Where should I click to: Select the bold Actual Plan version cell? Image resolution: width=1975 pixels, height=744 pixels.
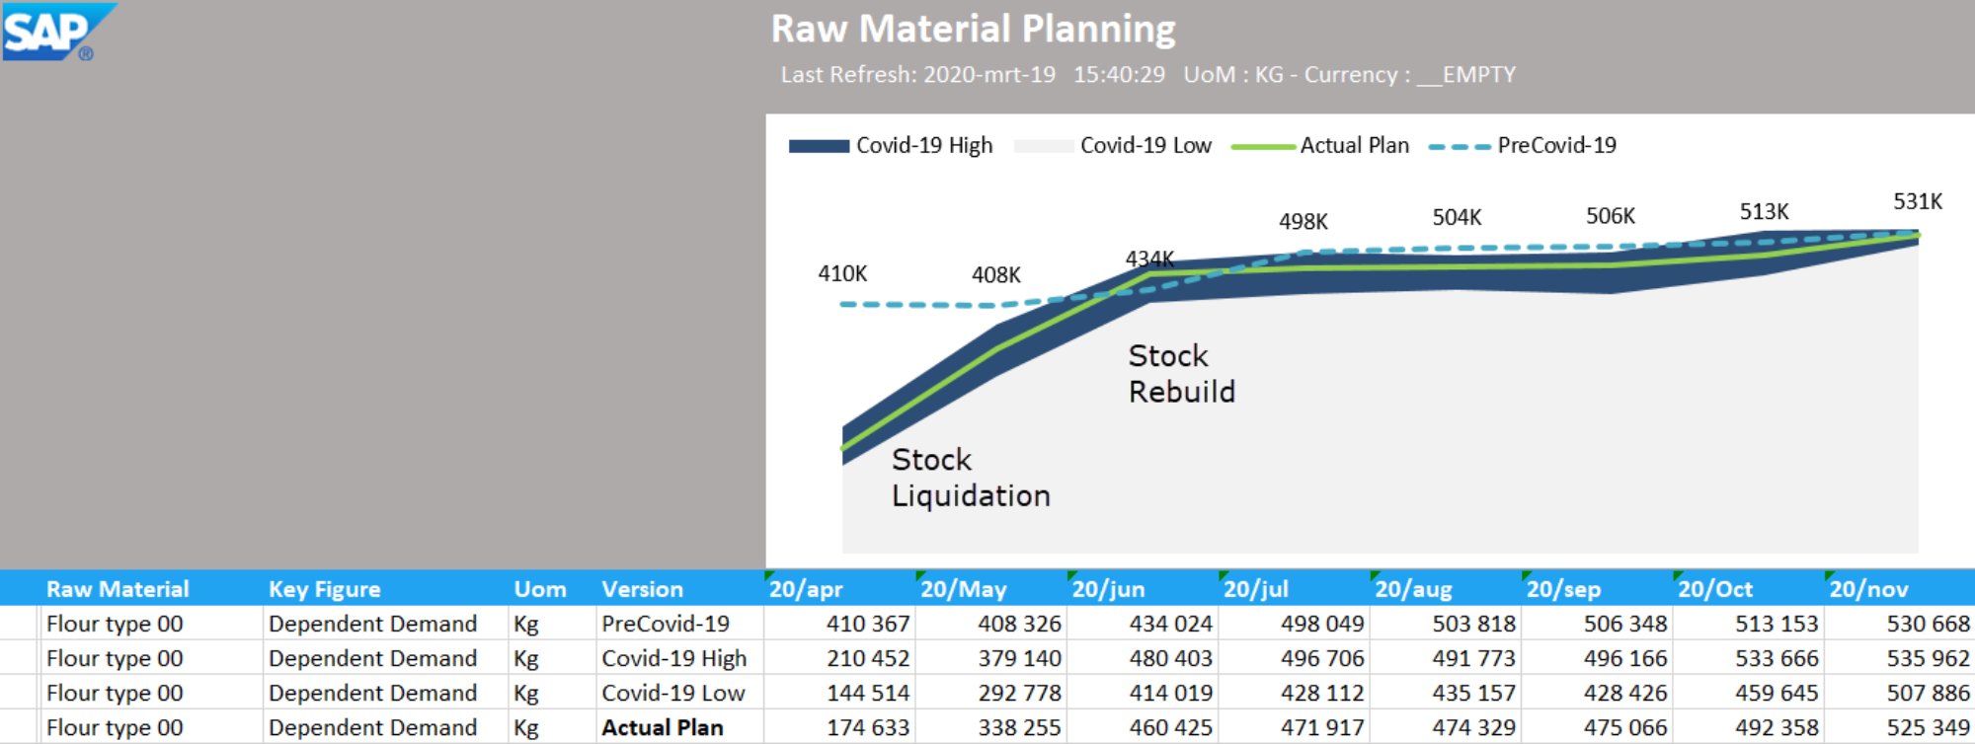[663, 728]
